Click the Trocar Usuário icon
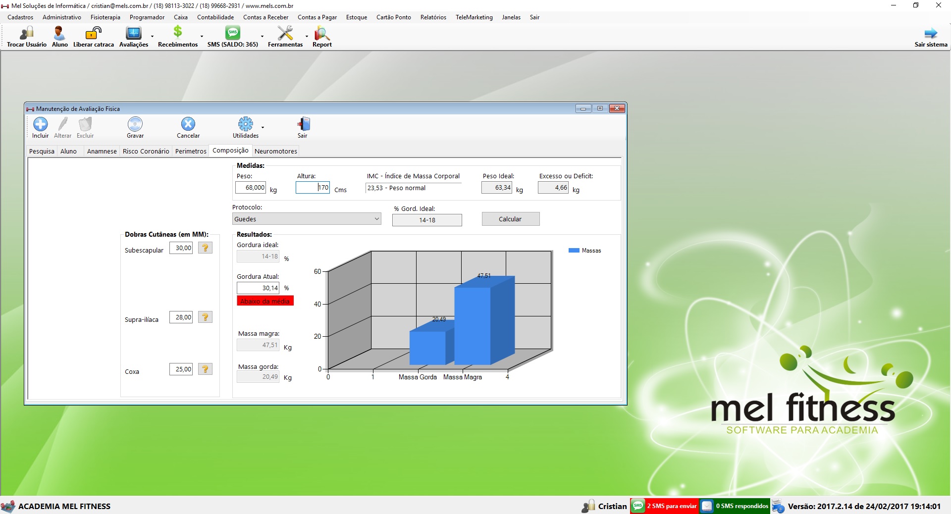 click(27, 33)
